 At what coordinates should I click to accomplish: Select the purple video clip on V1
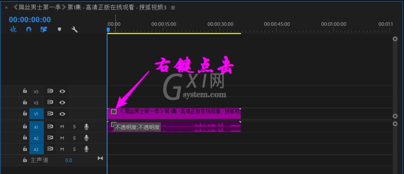tap(174, 113)
